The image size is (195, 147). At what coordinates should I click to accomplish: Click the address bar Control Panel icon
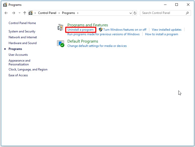tap(31, 13)
